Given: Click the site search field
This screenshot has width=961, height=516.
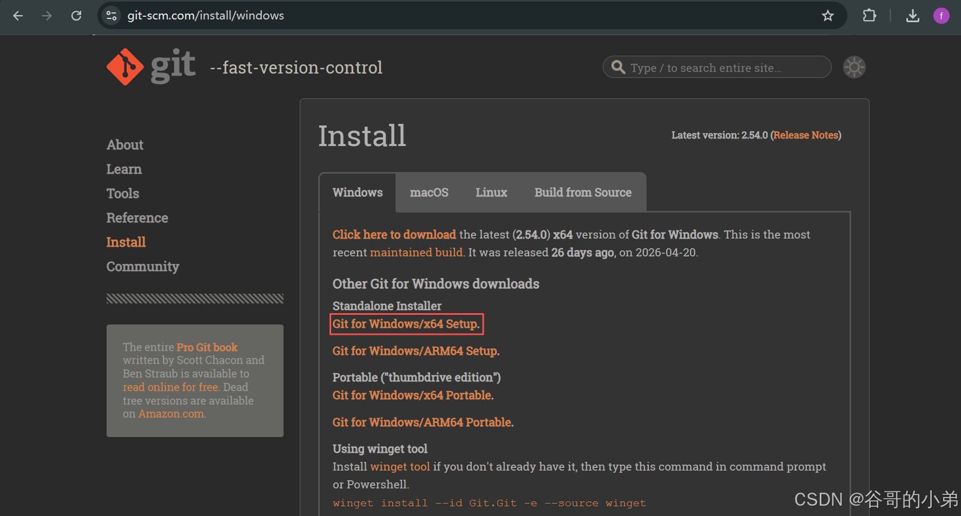Looking at the screenshot, I should [717, 67].
